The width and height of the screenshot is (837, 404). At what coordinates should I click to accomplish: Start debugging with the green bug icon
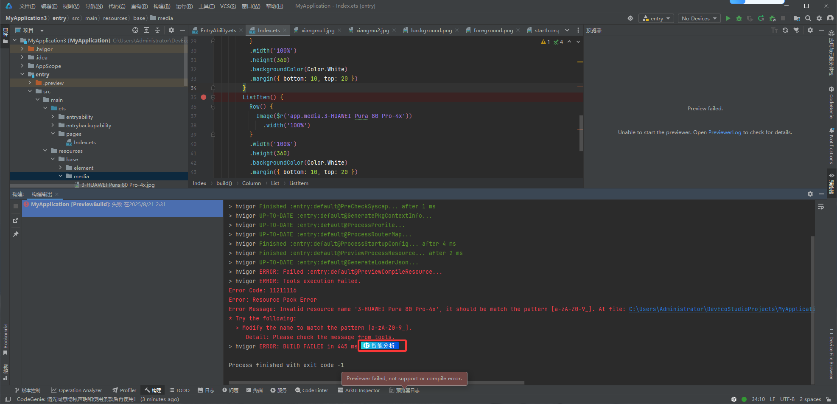739,18
